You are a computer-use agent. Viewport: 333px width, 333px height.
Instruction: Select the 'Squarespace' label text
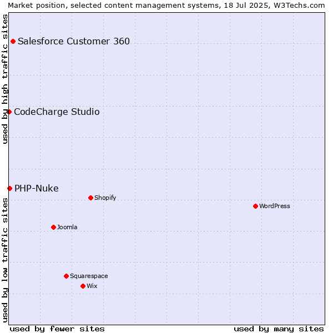point(89,276)
